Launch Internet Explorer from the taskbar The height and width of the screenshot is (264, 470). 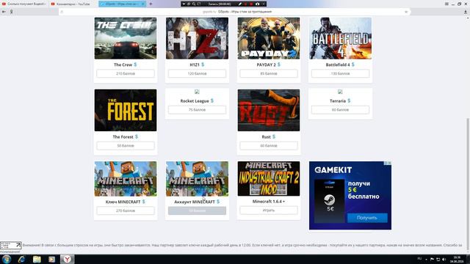pyautogui.click(x=21, y=259)
